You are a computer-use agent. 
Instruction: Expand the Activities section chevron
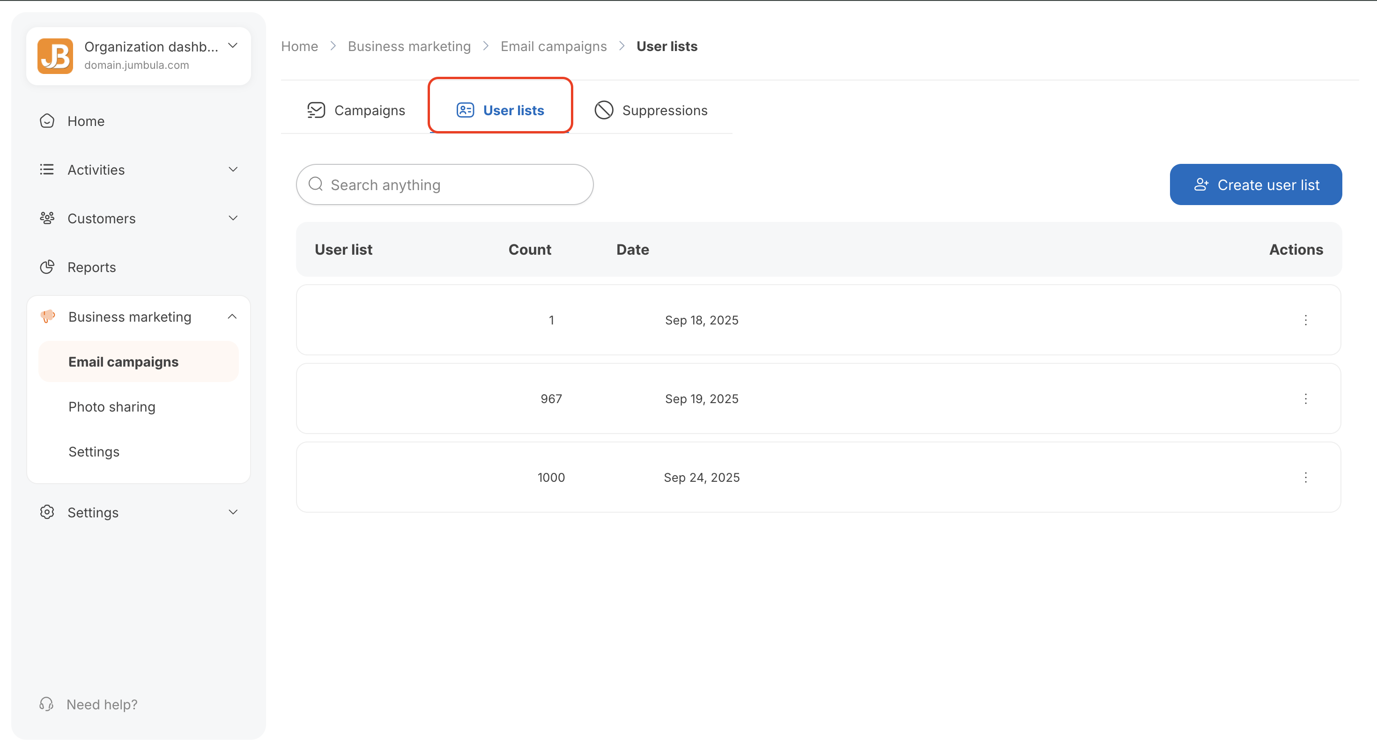[x=233, y=169]
